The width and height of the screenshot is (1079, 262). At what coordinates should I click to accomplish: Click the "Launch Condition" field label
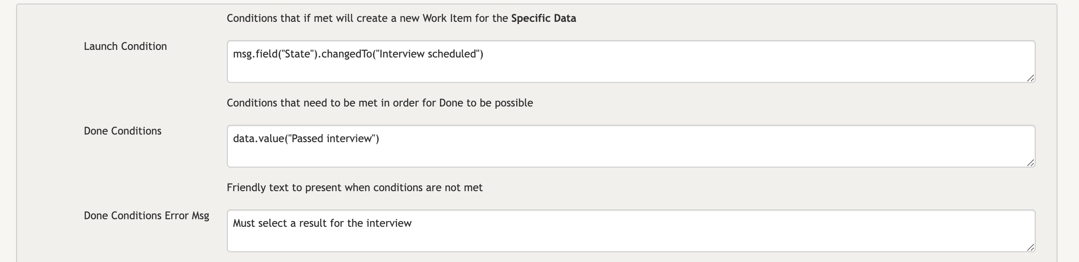click(x=125, y=46)
